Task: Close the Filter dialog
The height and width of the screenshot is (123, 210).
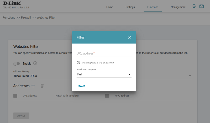Action: pos(129,37)
